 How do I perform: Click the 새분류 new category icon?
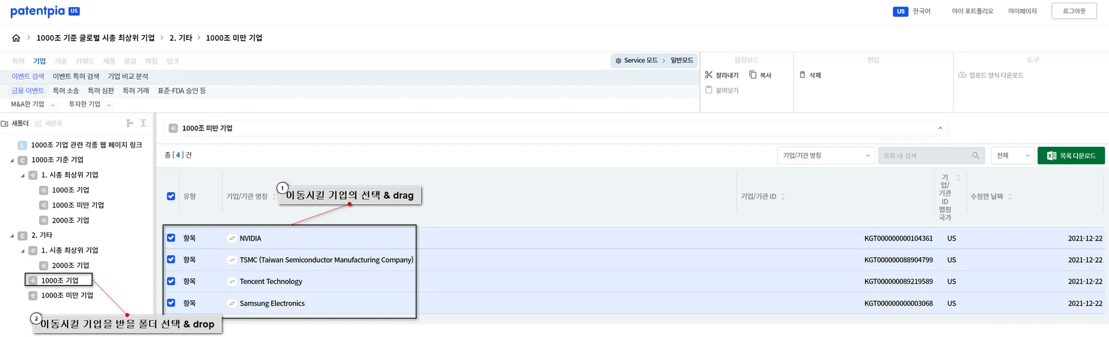click(x=38, y=124)
